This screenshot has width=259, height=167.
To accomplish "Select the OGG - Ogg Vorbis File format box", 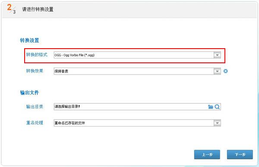I will (137, 55).
